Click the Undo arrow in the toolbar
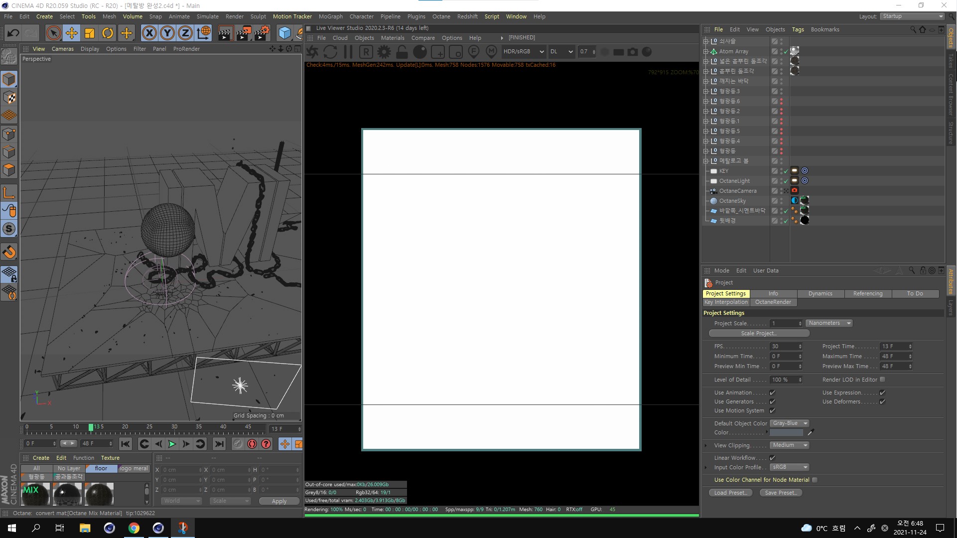957x538 pixels. tap(13, 33)
